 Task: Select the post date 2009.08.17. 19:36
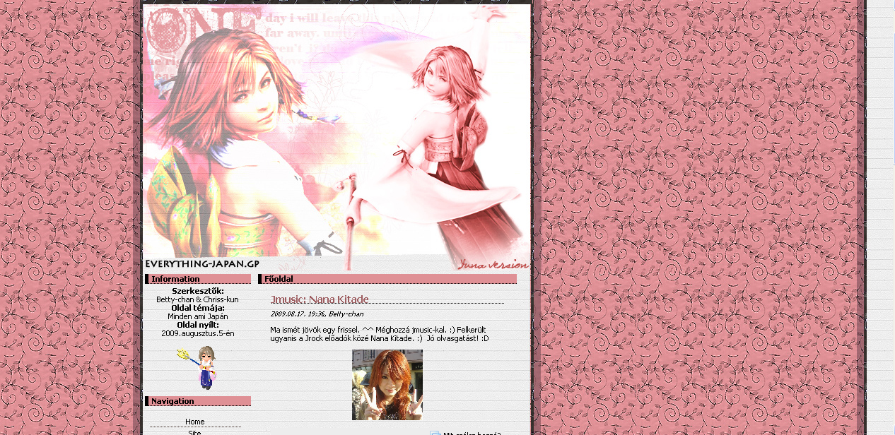tap(298, 314)
